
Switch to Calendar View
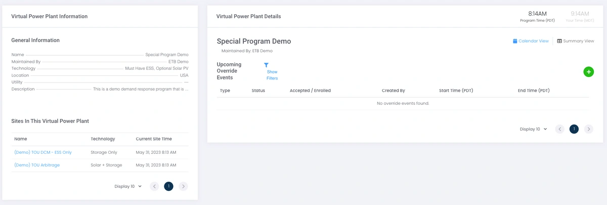534,41
